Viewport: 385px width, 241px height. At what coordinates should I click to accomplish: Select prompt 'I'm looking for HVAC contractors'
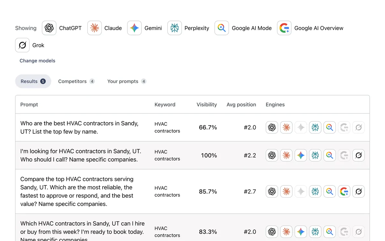[x=81, y=156]
